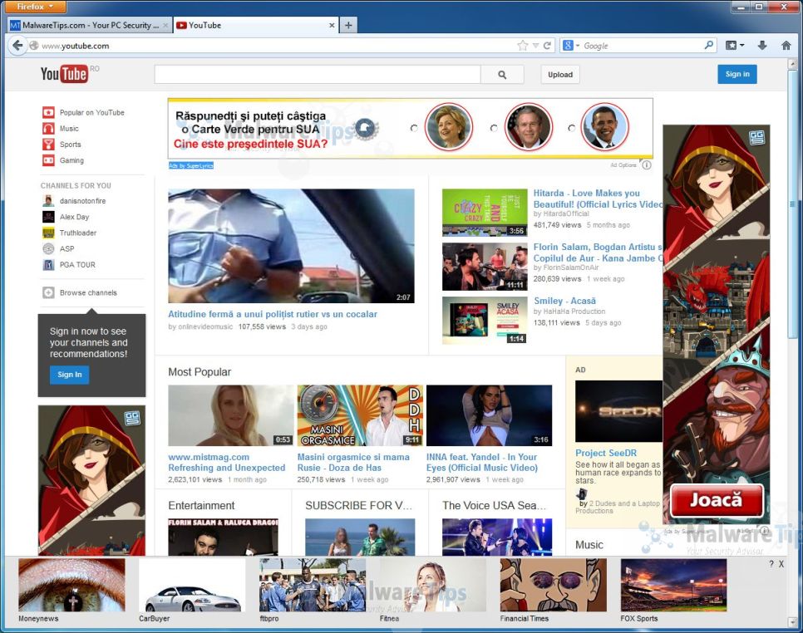Go to the browser Home page icon
The height and width of the screenshot is (633, 803).
(x=786, y=46)
